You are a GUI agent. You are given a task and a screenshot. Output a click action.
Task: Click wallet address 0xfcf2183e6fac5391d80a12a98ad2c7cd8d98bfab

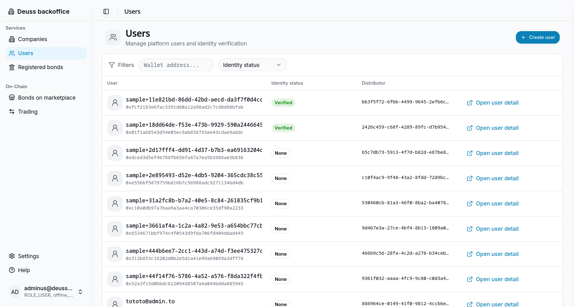(185, 107)
